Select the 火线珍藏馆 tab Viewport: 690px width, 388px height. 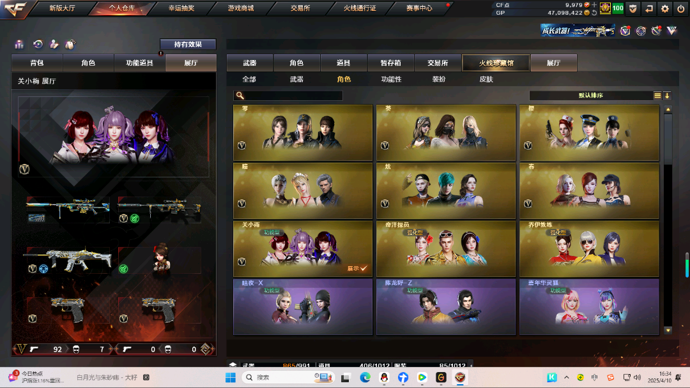point(496,63)
